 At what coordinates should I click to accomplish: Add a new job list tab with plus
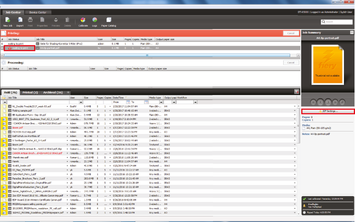68,92
